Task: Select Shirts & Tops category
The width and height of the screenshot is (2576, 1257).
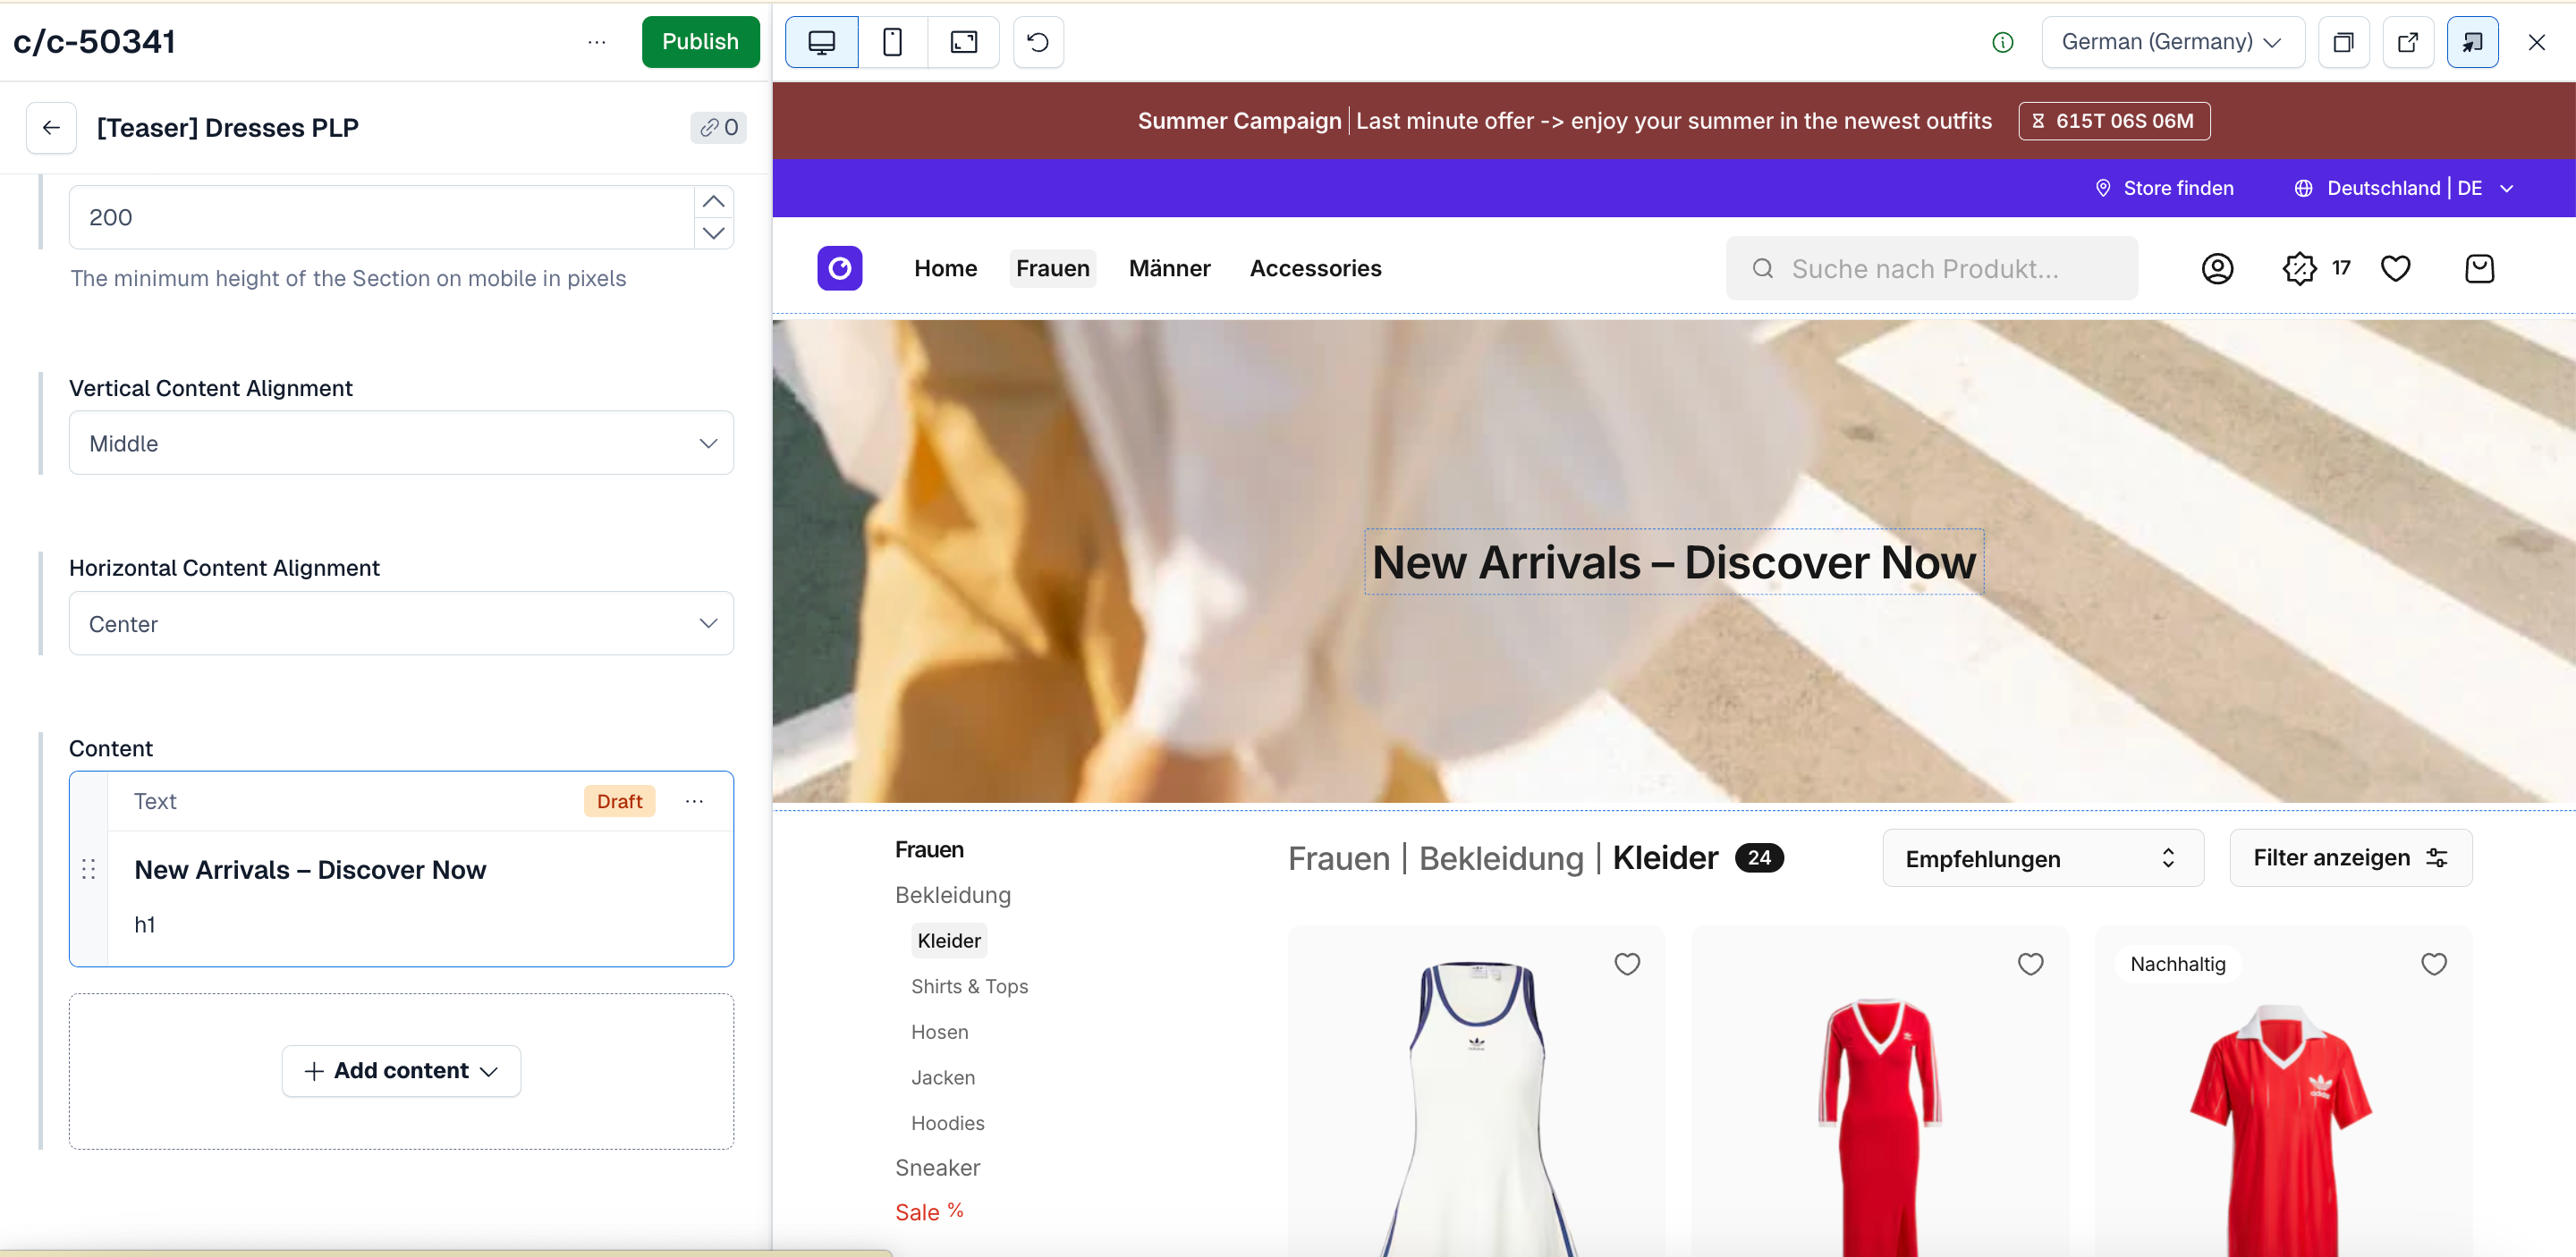Action: (969, 986)
